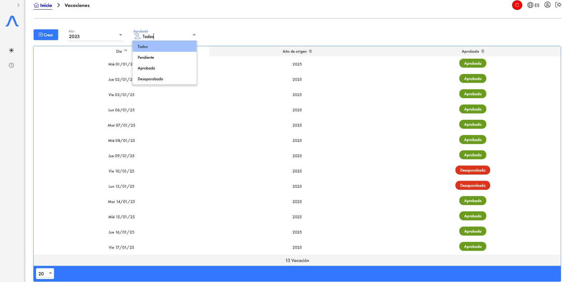The image size is (570, 282).
Task: Open the clock history icon in sidebar
Action: point(11,65)
